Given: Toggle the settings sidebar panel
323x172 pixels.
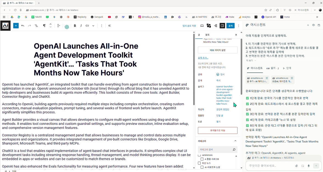Looking at the screenshot, I should pos(222,26).
